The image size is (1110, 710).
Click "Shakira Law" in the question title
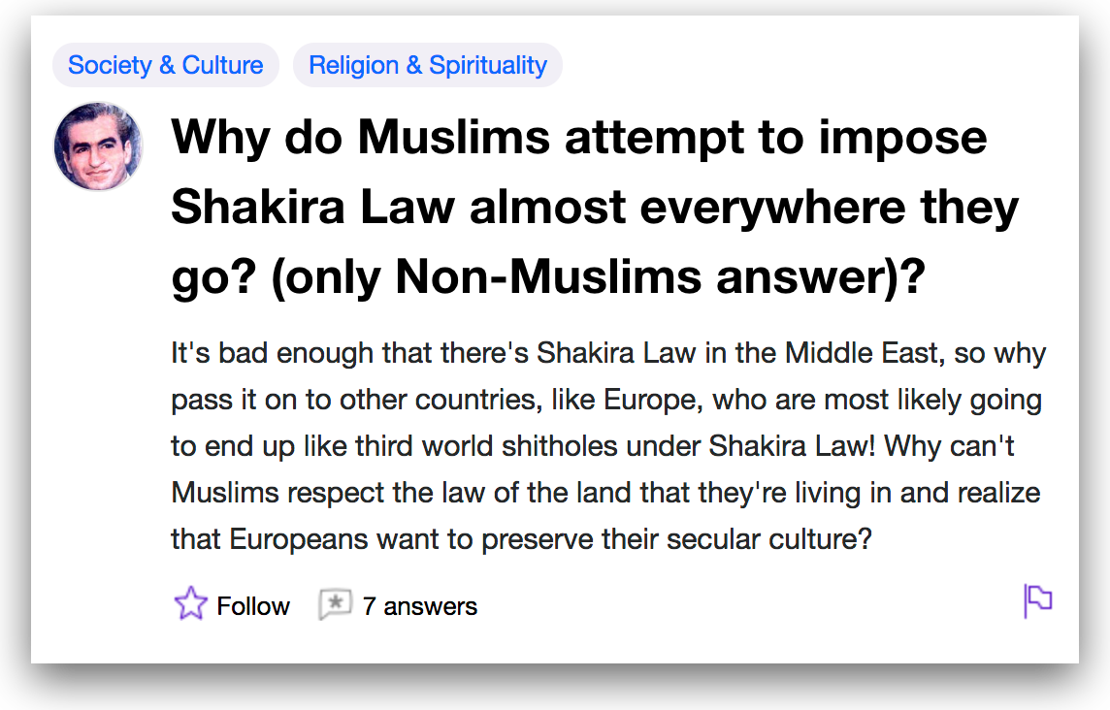(x=312, y=207)
